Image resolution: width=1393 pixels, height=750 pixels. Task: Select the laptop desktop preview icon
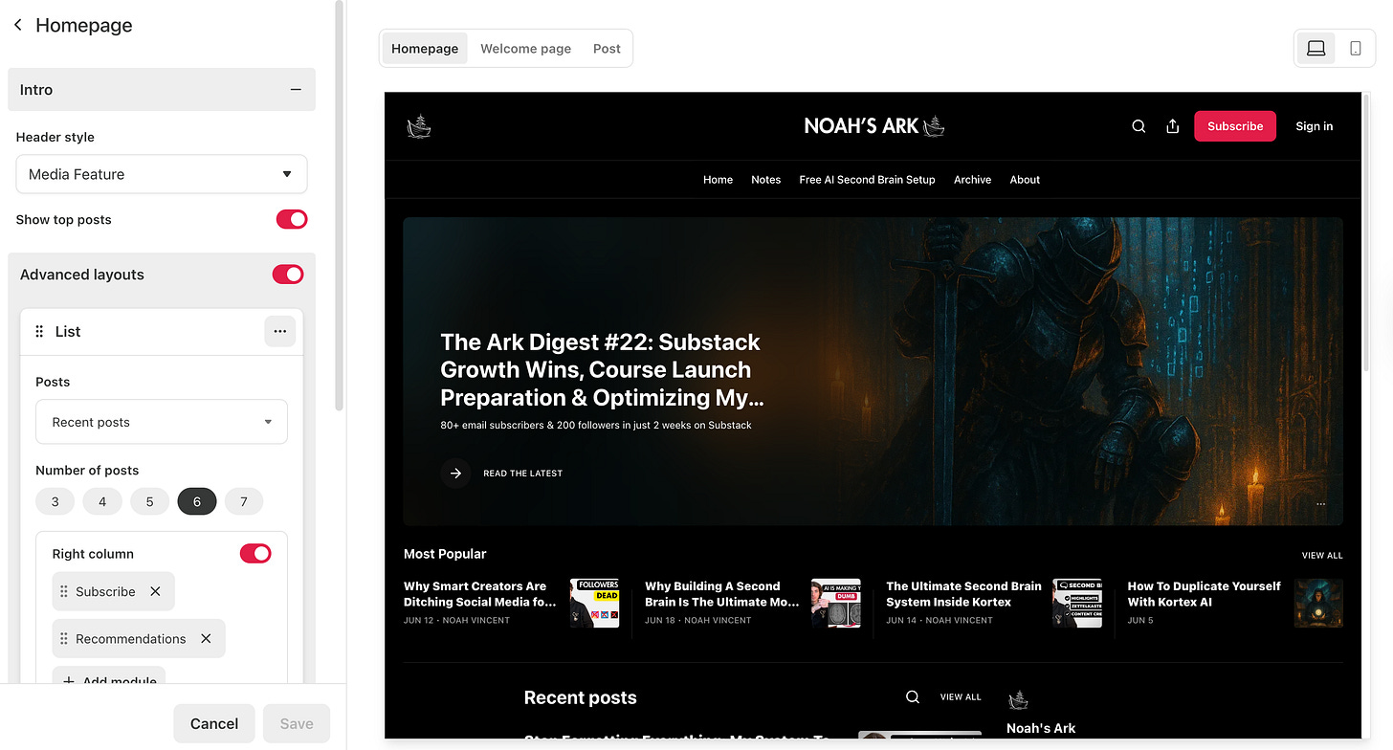(1316, 48)
